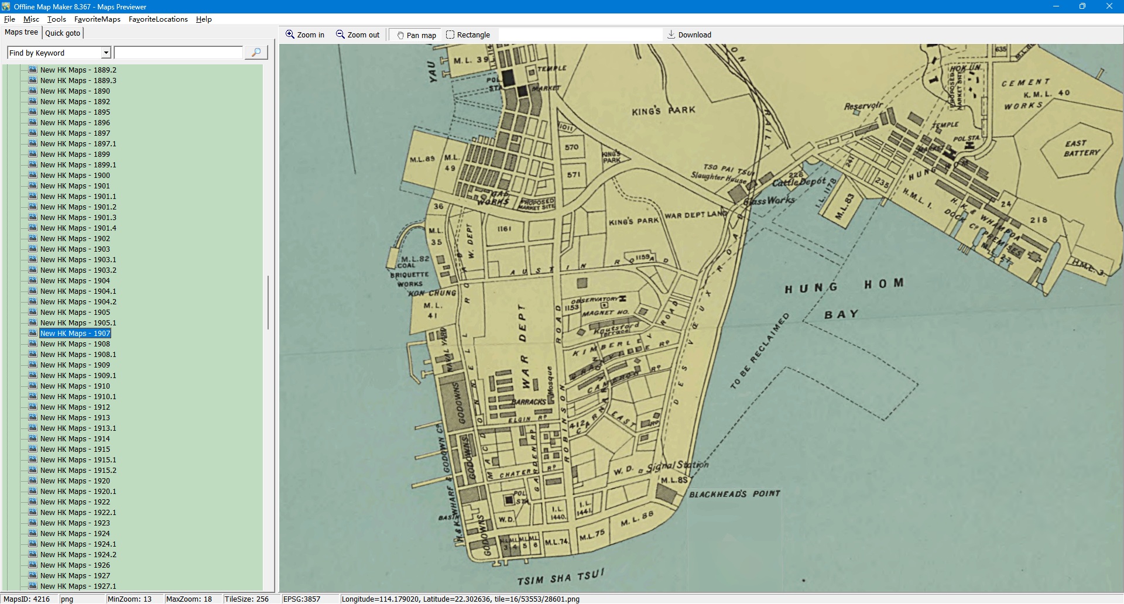Viewport: 1124px width, 604px height.
Task: Click the Zoom out magnifier icon
Action: pos(340,35)
